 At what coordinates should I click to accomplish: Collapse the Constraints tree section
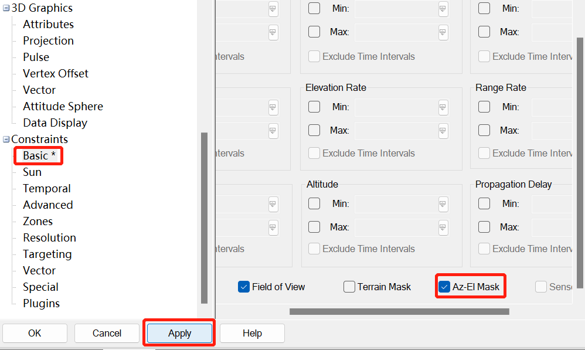point(4,139)
